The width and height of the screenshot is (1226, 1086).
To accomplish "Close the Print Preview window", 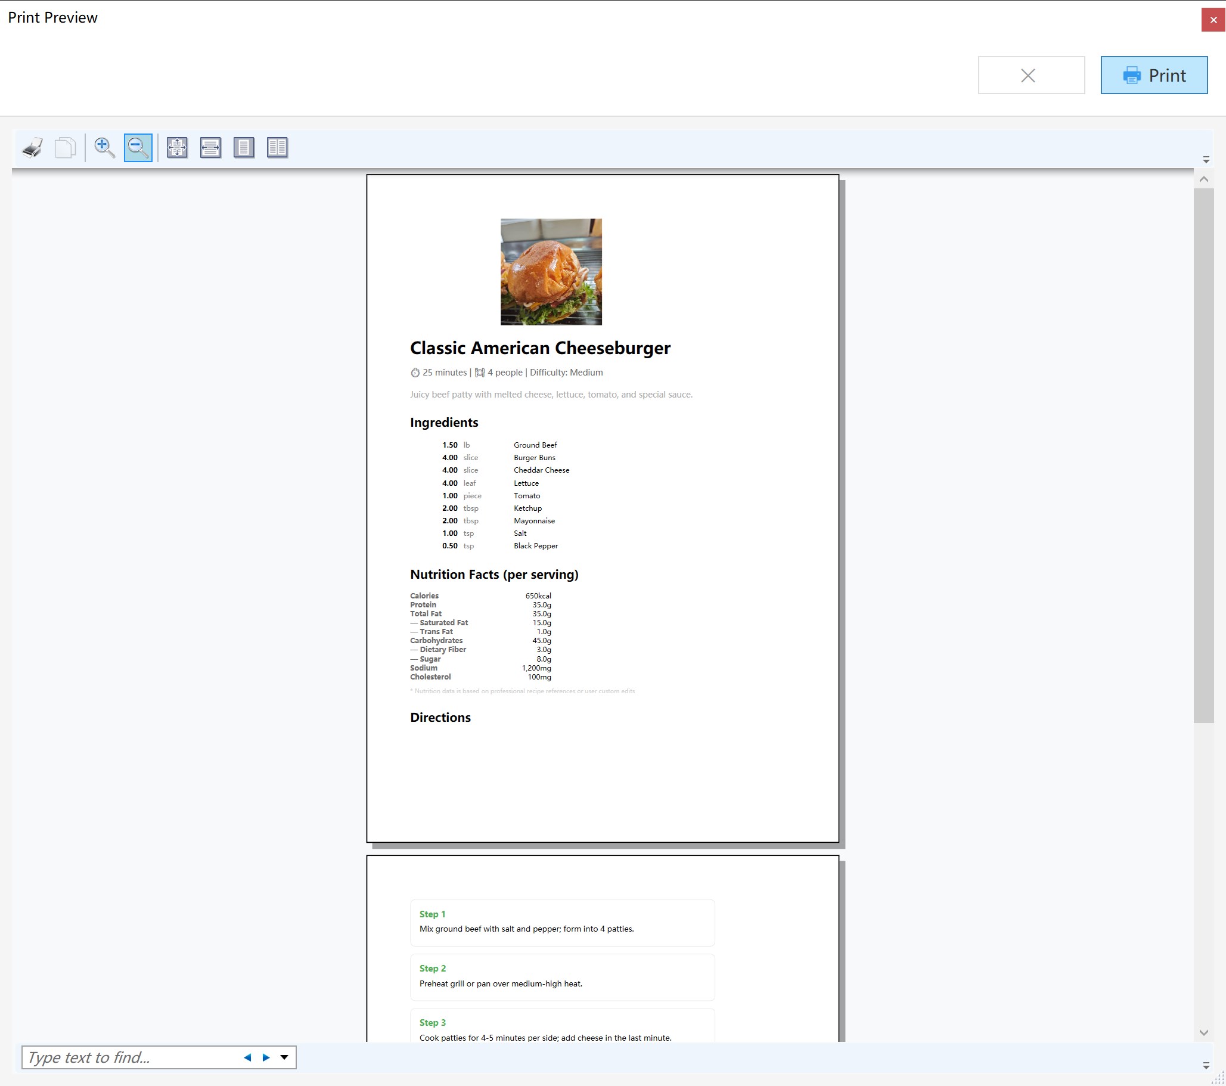I will click(x=1213, y=20).
